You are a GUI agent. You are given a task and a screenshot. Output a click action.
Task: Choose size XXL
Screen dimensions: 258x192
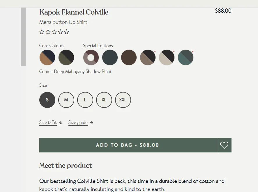click(123, 100)
